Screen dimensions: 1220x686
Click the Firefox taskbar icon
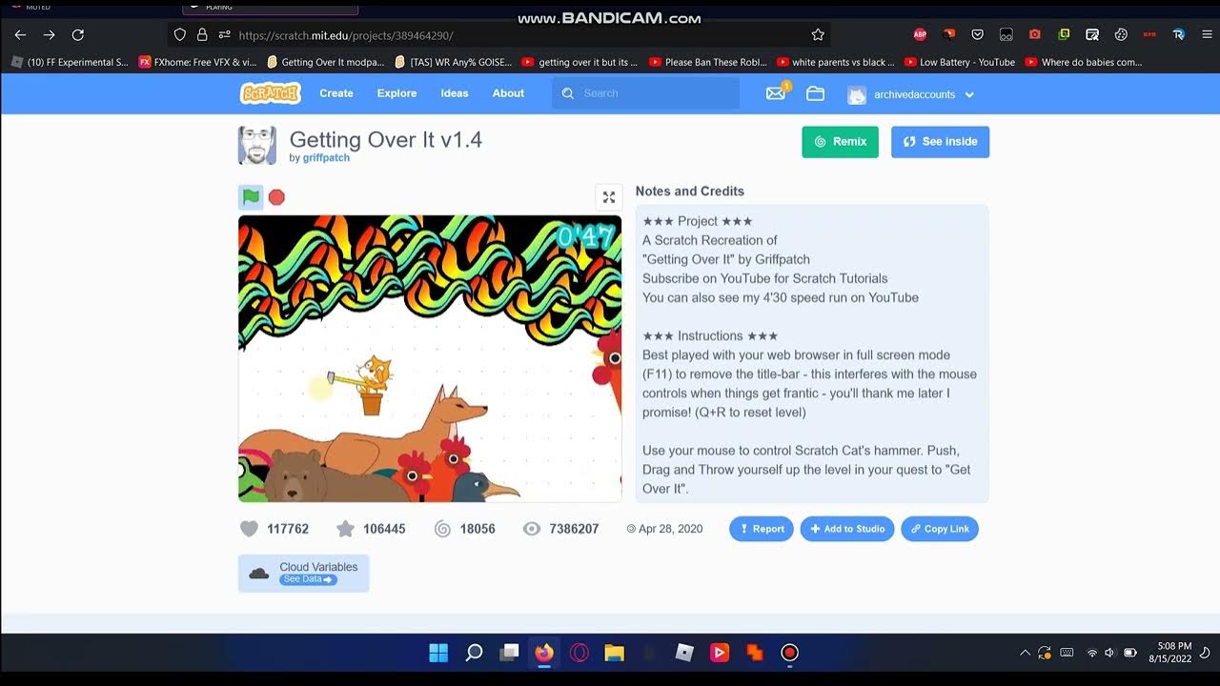(544, 653)
